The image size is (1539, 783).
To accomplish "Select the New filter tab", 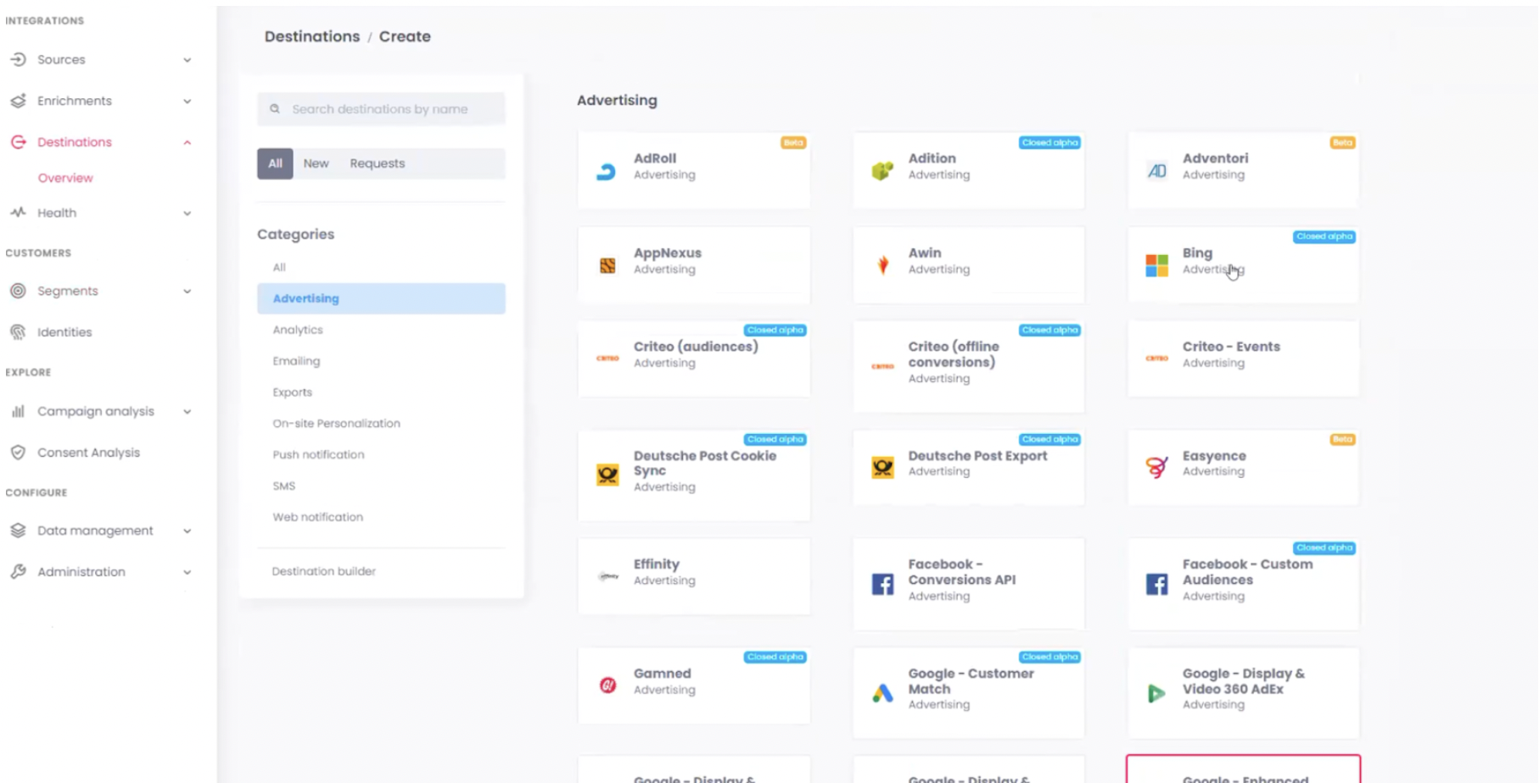I will pos(316,164).
